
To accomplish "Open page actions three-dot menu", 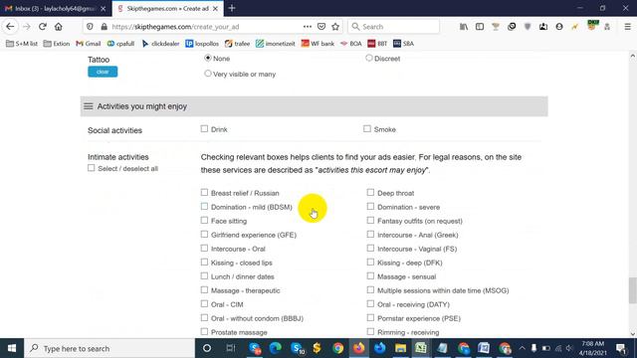I will (x=308, y=27).
